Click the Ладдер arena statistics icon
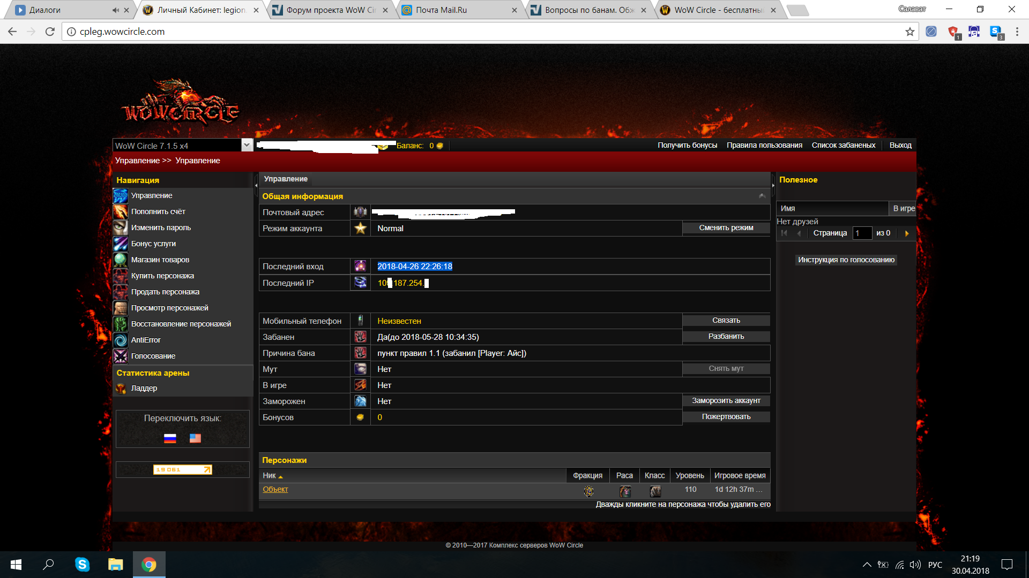Screen dimensions: 1029x578 coord(121,389)
